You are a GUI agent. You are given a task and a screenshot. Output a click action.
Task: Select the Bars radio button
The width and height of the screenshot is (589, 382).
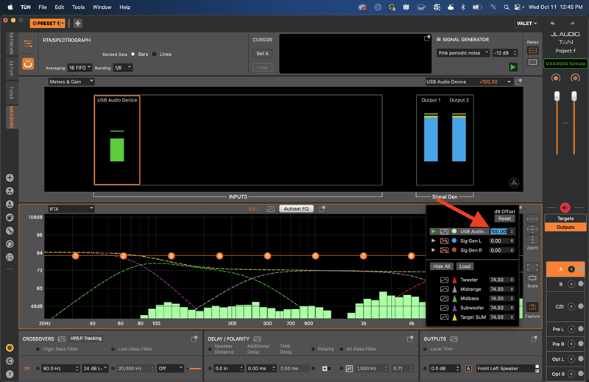coord(133,54)
